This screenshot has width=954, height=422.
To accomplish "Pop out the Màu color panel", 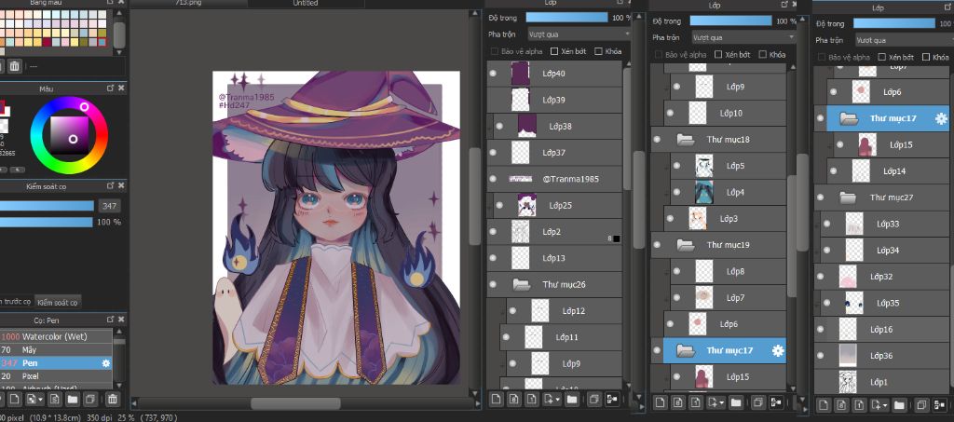I will pos(110,88).
